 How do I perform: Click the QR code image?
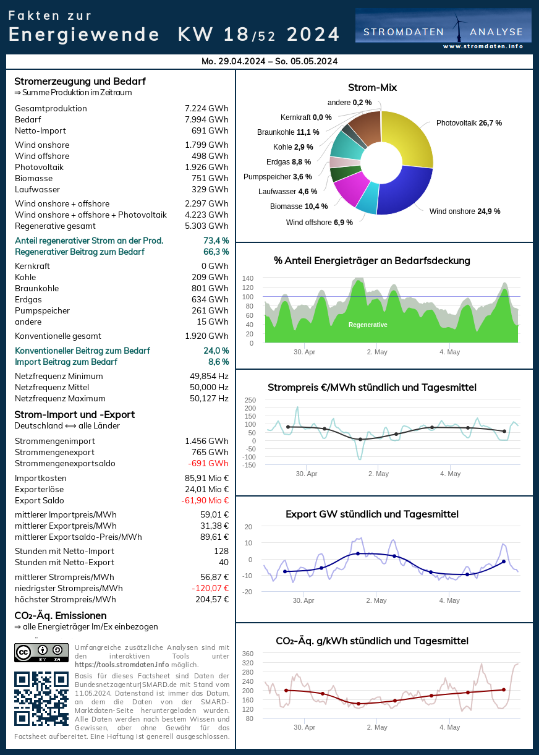pos(41,699)
